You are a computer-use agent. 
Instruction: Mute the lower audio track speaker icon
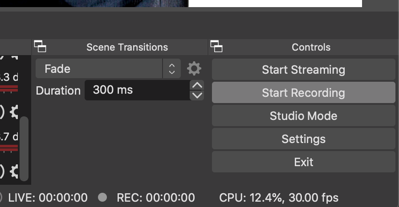(x=2, y=171)
